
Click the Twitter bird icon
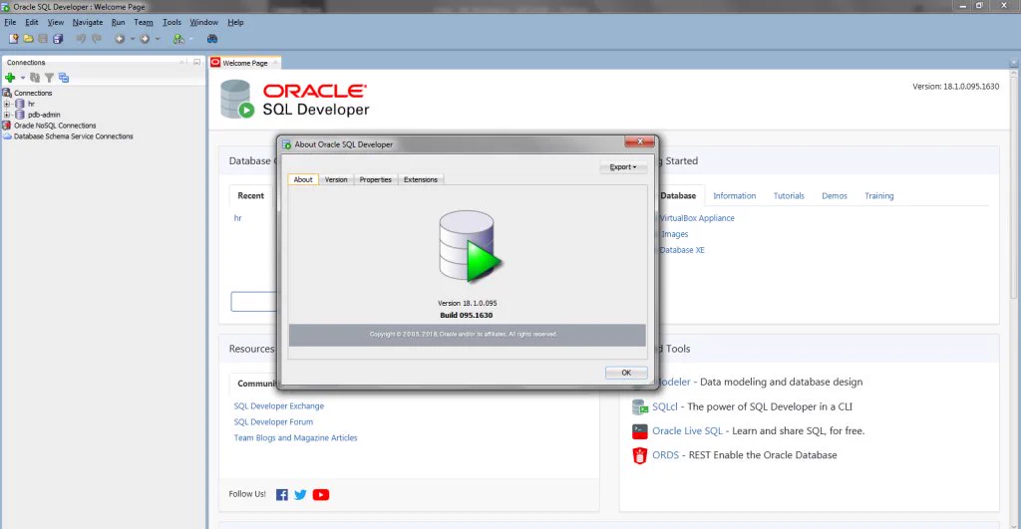coord(300,494)
